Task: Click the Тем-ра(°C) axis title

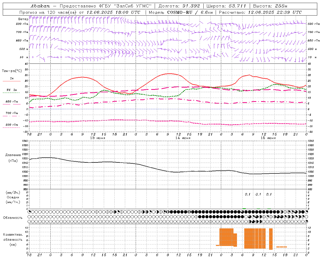Action: tap(12, 71)
